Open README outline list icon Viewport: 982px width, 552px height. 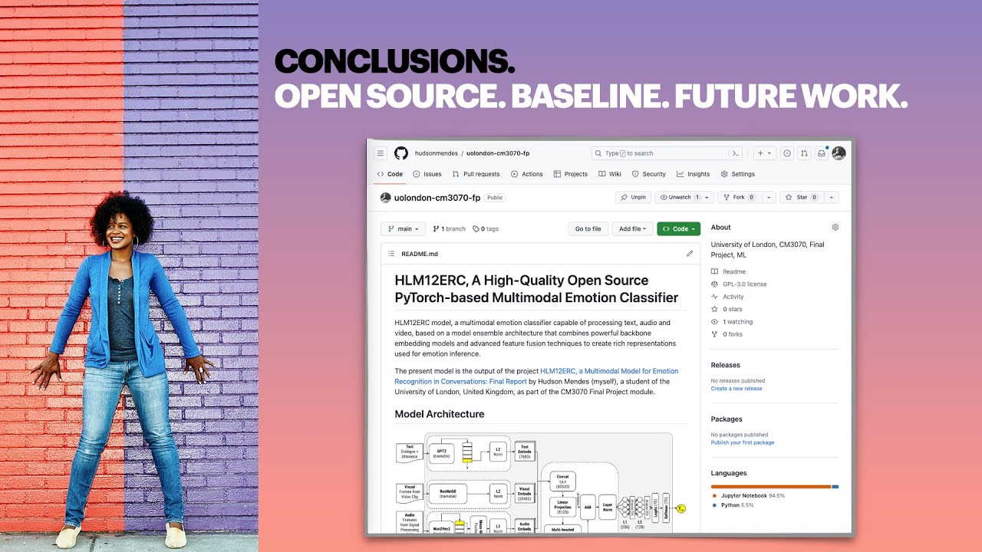(391, 254)
